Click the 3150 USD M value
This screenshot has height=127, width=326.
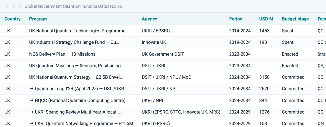pyautogui.click(x=264, y=77)
